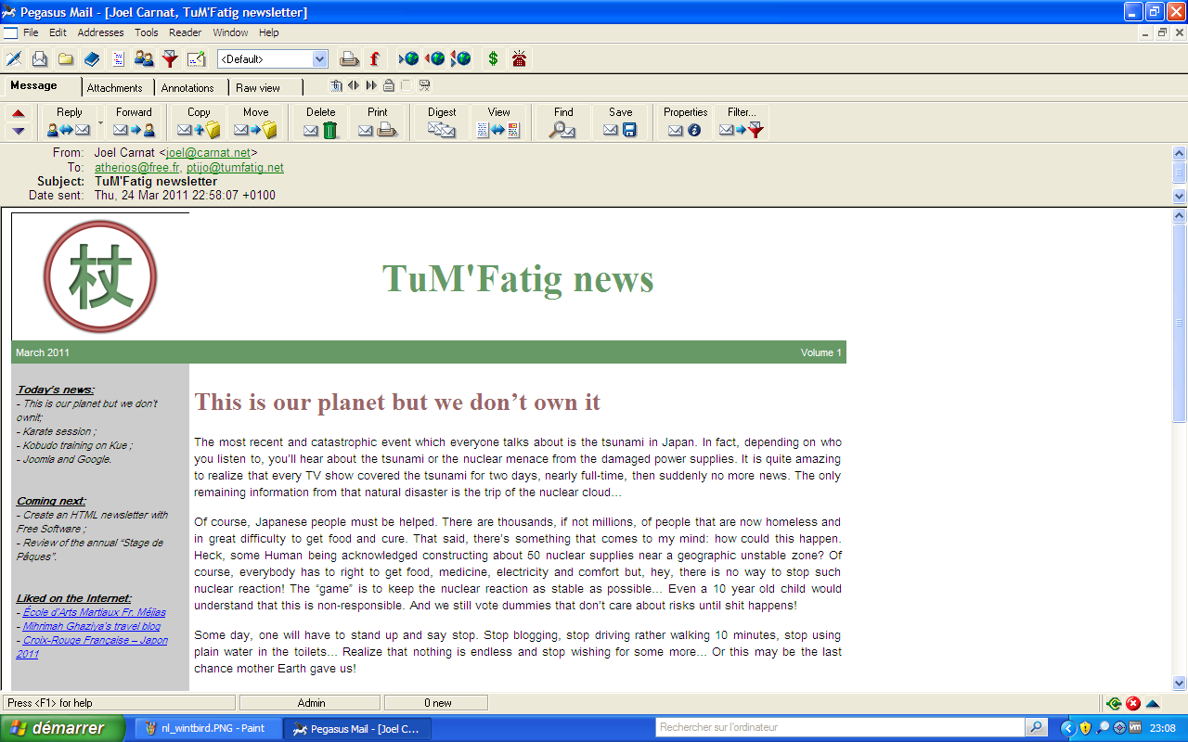1188x742 pixels.
Task: Click the green dollar sign icon
Action: (x=493, y=58)
